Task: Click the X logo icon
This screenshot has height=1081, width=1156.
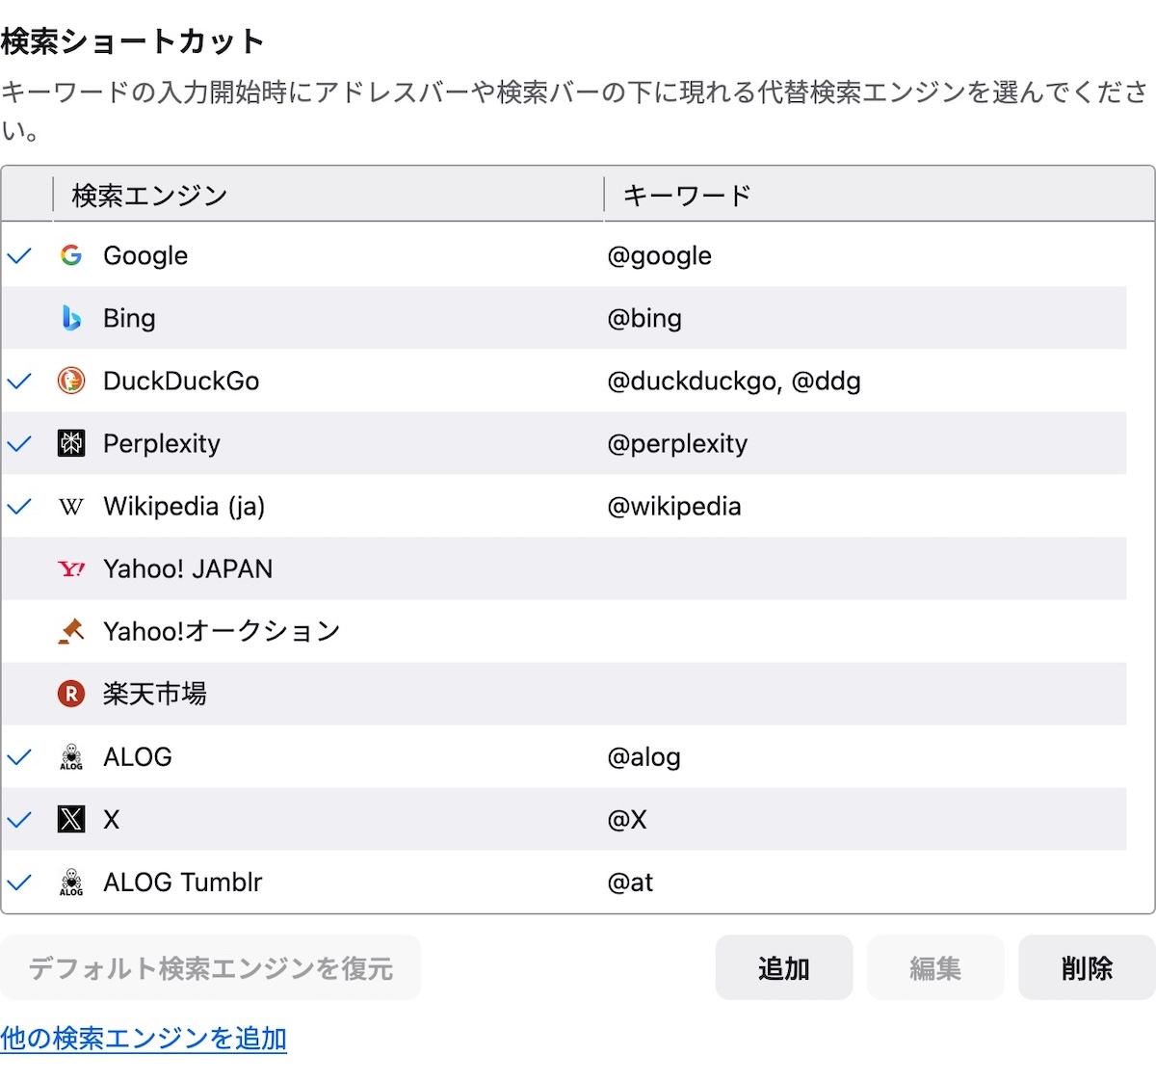Action: [71, 819]
